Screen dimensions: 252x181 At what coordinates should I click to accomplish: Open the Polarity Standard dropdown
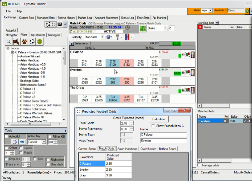pos(102,37)
